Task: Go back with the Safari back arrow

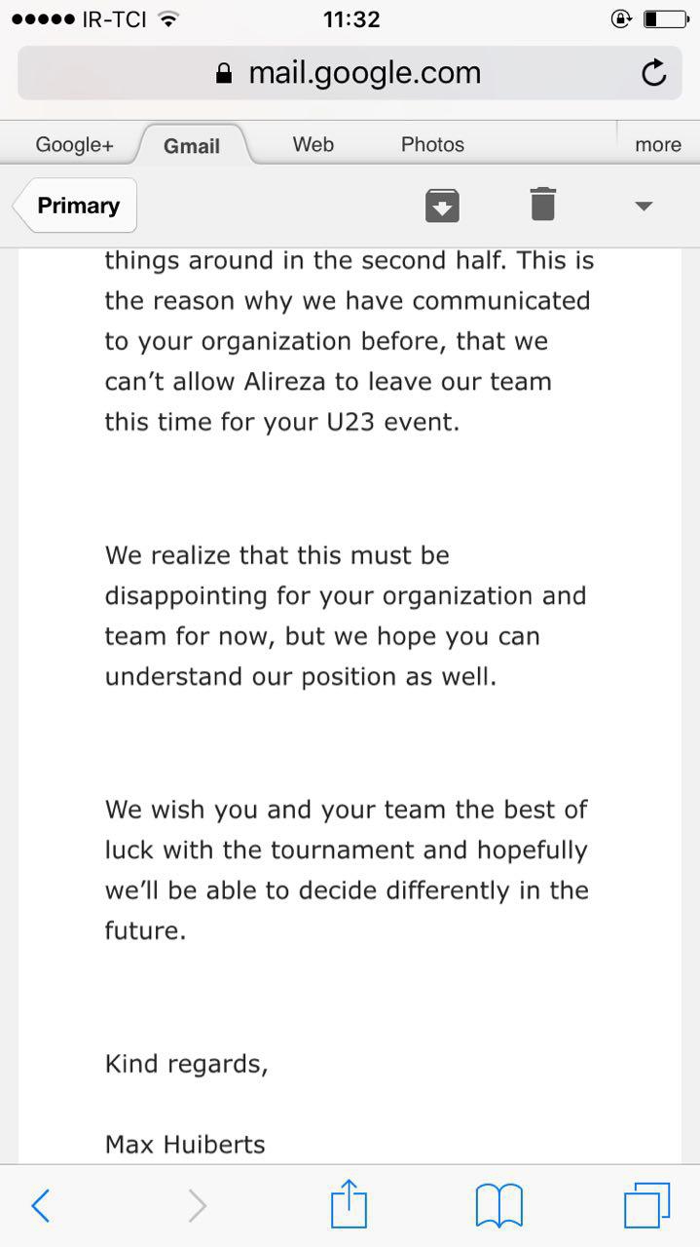Action: pos(41,1206)
